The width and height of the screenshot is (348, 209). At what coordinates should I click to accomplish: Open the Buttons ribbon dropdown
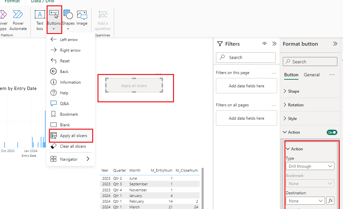point(54,20)
